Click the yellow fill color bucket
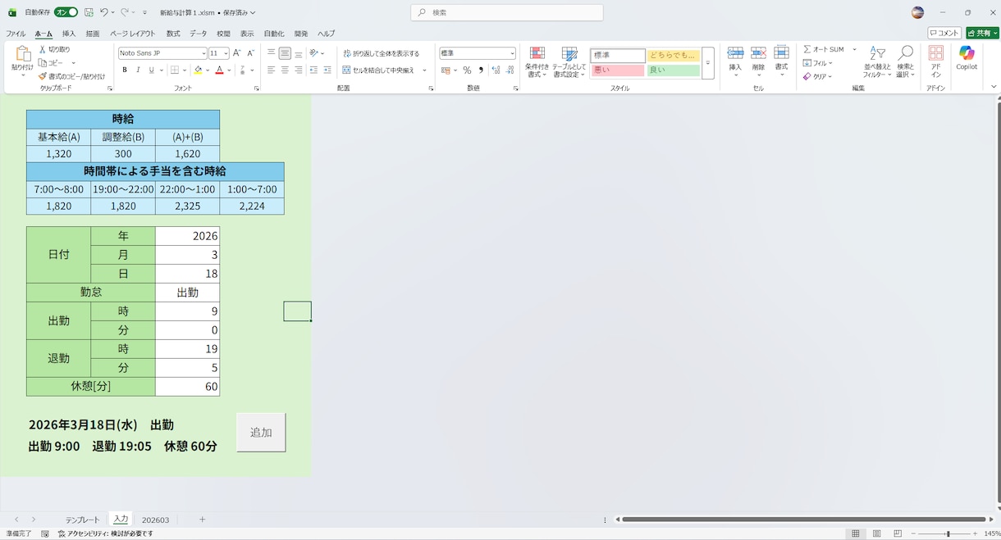This screenshot has width=1001, height=540. (198, 70)
